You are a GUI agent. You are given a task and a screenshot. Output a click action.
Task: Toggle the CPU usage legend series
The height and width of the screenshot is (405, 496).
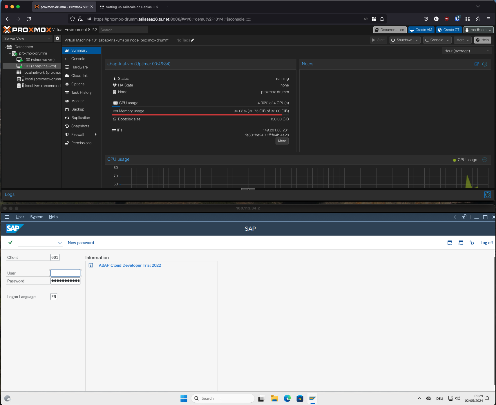(x=465, y=160)
